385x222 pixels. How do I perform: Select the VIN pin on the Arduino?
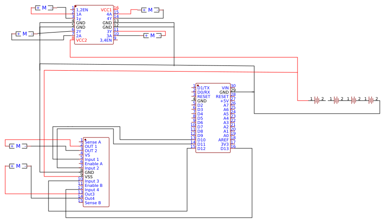pos(225,88)
